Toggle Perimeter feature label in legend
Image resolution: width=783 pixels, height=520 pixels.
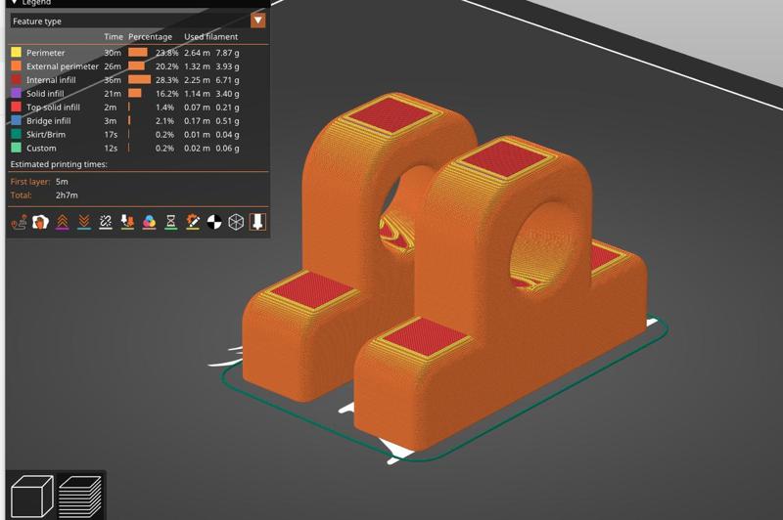click(x=45, y=53)
